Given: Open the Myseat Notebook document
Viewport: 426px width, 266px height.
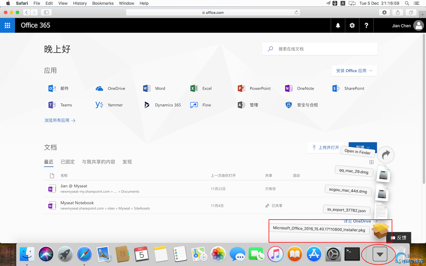Looking at the screenshot, I should point(77,203).
